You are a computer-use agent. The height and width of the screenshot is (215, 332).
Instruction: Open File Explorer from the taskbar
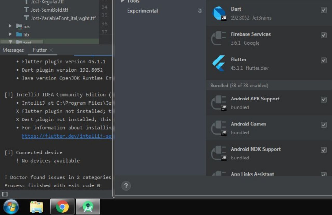[37, 207]
